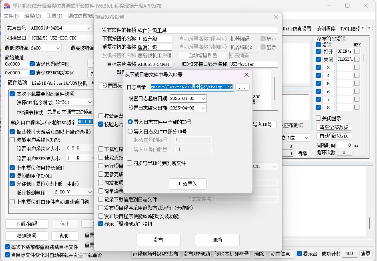Click the 检测选项 button
Screen dimensions: 377x261
coord(27,236)
